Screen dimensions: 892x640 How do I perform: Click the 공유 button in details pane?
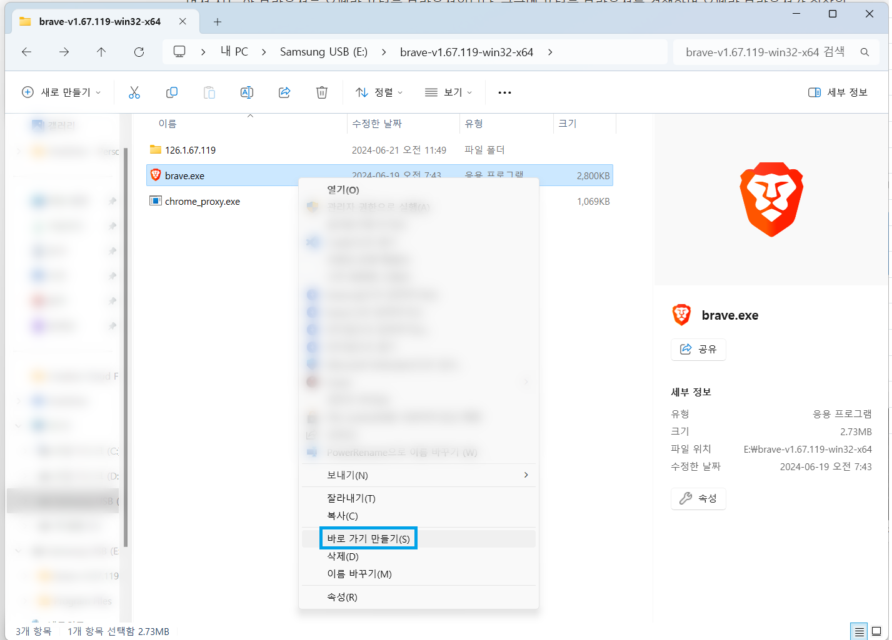[698, 349]
